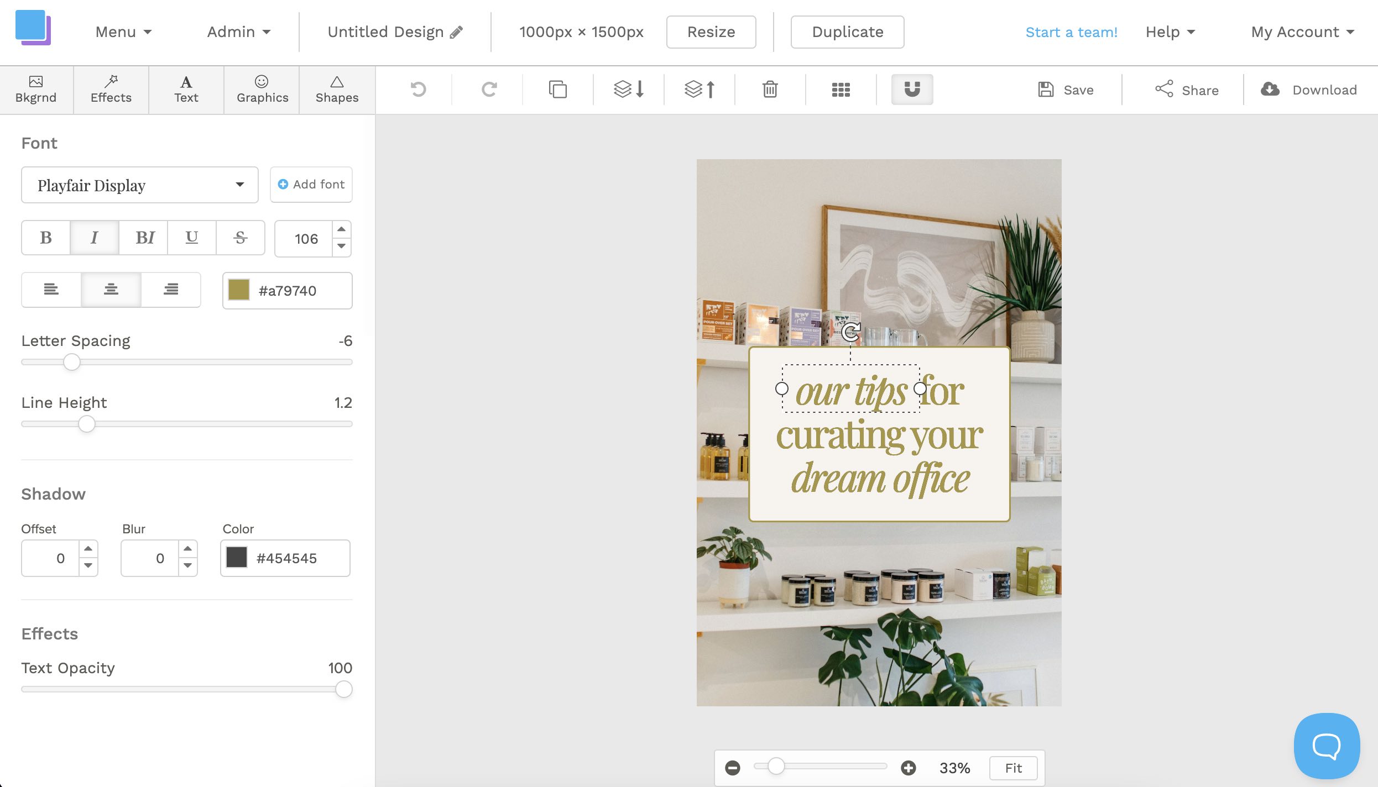Viewport: 1378px width, 787px height.
Task: Delete the selected text element
Action: 770,89
